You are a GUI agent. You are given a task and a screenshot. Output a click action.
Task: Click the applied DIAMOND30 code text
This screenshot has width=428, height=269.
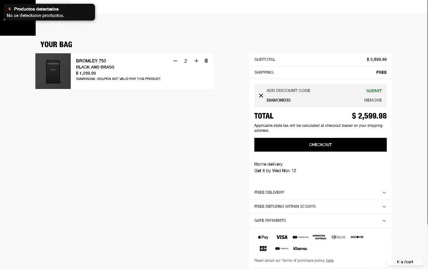(278, 100)
